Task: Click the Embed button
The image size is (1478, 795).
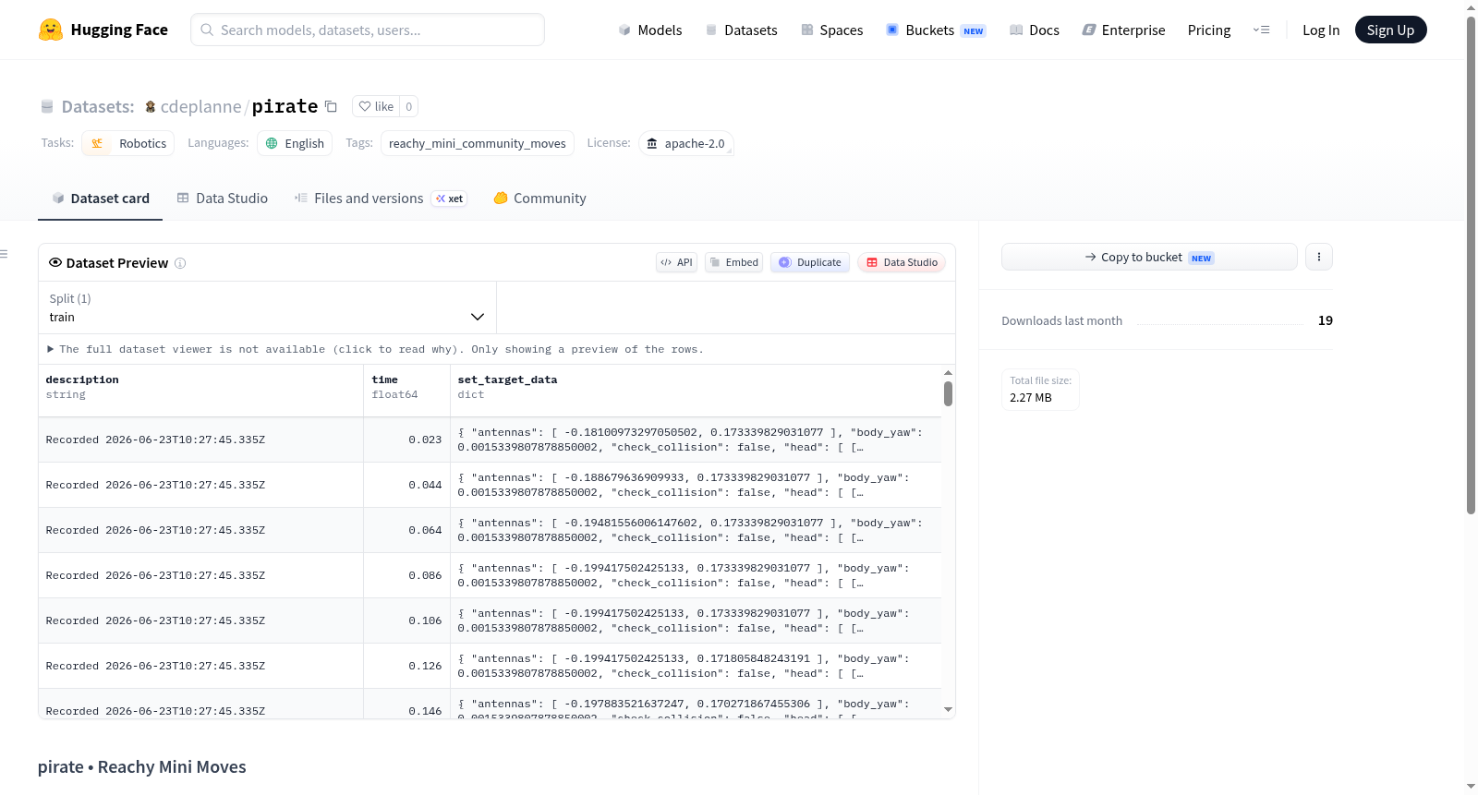Action: tap(734, 262)
